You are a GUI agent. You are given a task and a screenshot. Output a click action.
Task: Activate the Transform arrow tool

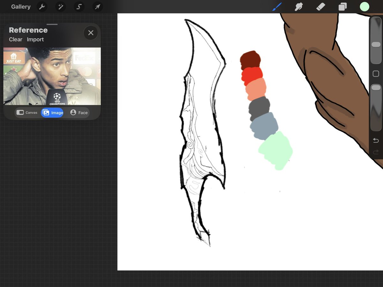[97, 7]
